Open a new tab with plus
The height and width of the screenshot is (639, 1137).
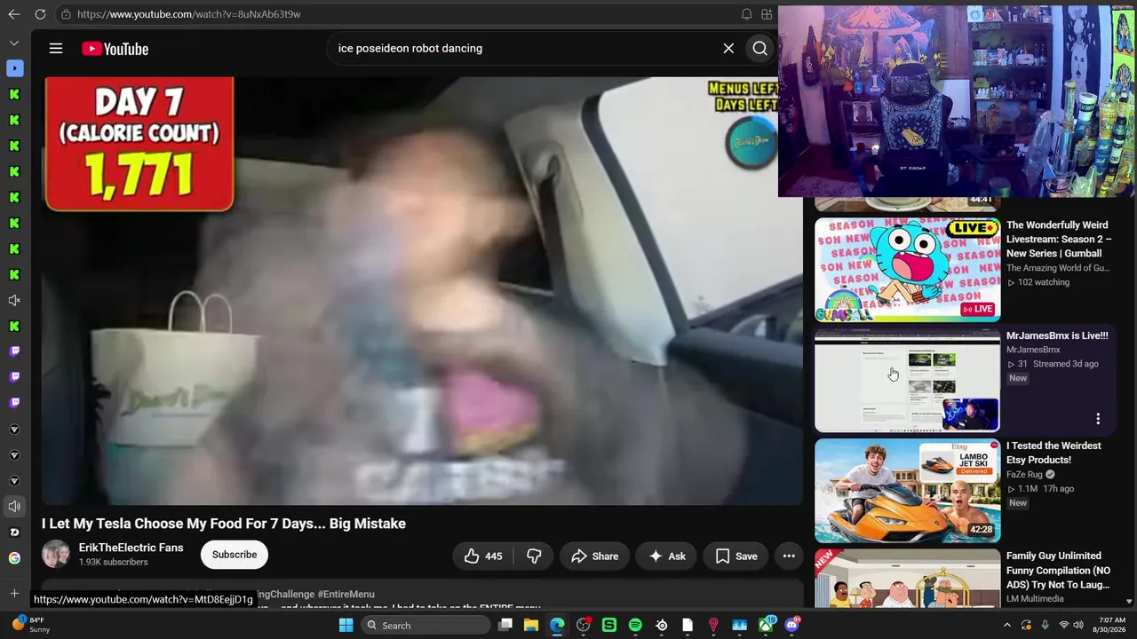click(x=14, y=593)
